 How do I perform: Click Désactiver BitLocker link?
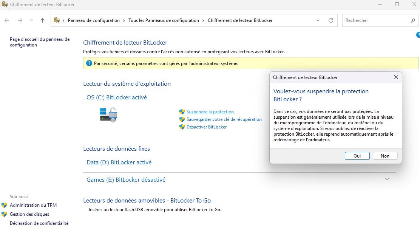click(x=207, y=127)
